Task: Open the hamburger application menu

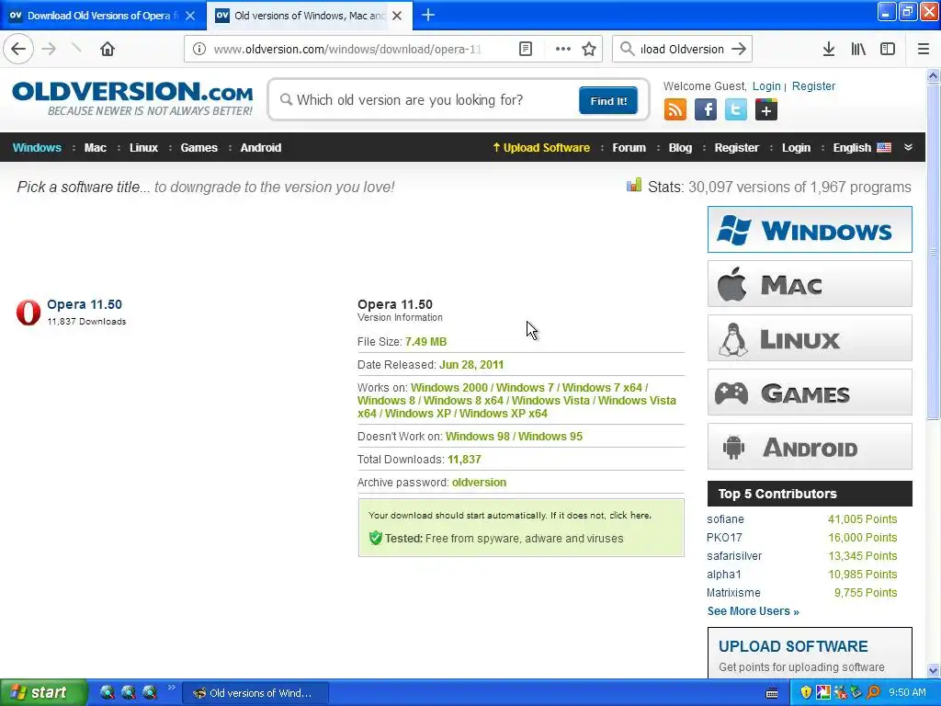Action: click(924, 50)
